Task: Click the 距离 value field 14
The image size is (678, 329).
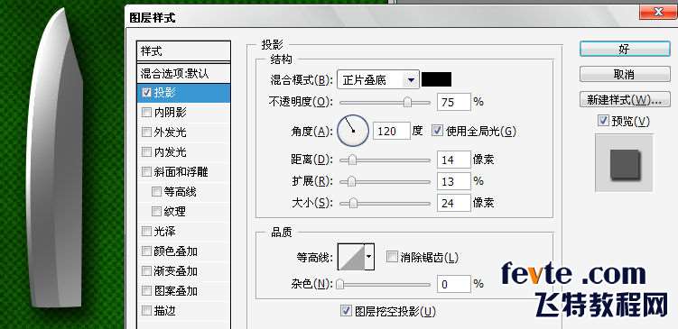Action: 453,160
